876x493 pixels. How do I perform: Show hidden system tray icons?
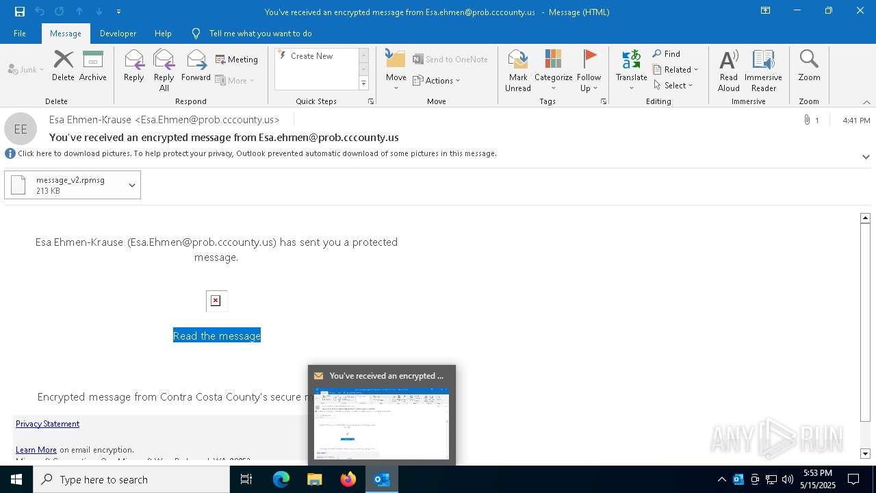tap(721, 479)
